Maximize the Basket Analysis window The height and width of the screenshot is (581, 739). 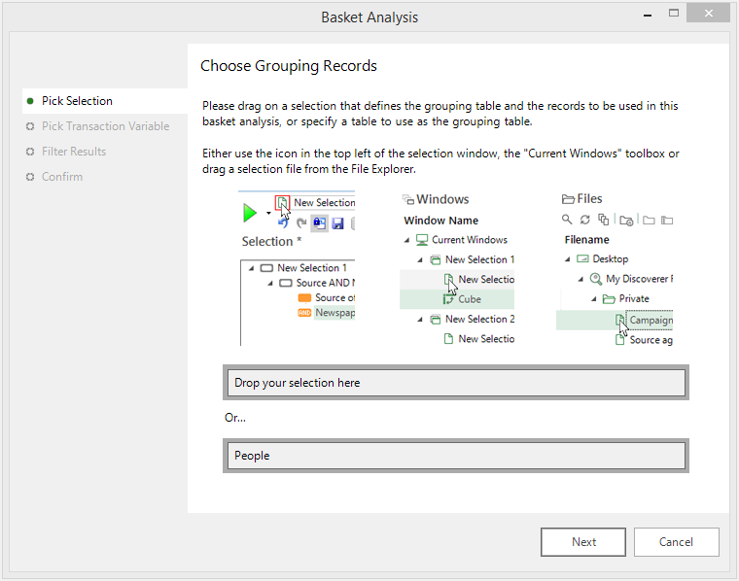674,14
